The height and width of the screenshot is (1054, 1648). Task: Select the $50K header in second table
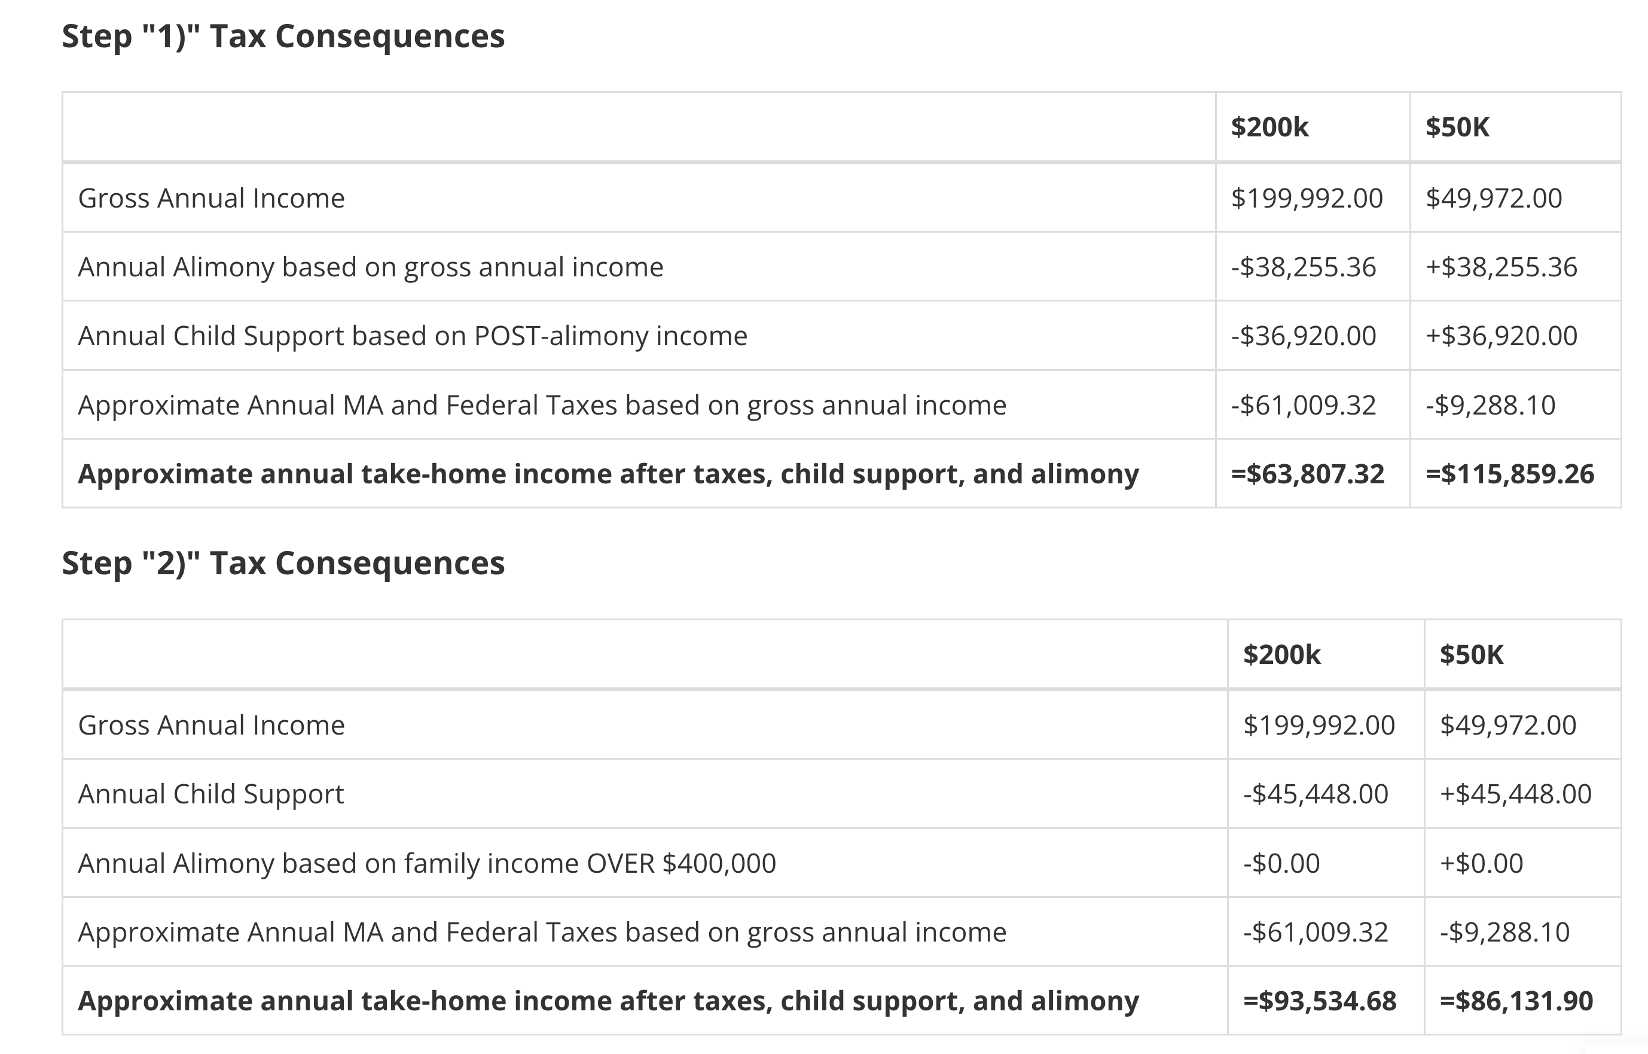point(1472,655)
